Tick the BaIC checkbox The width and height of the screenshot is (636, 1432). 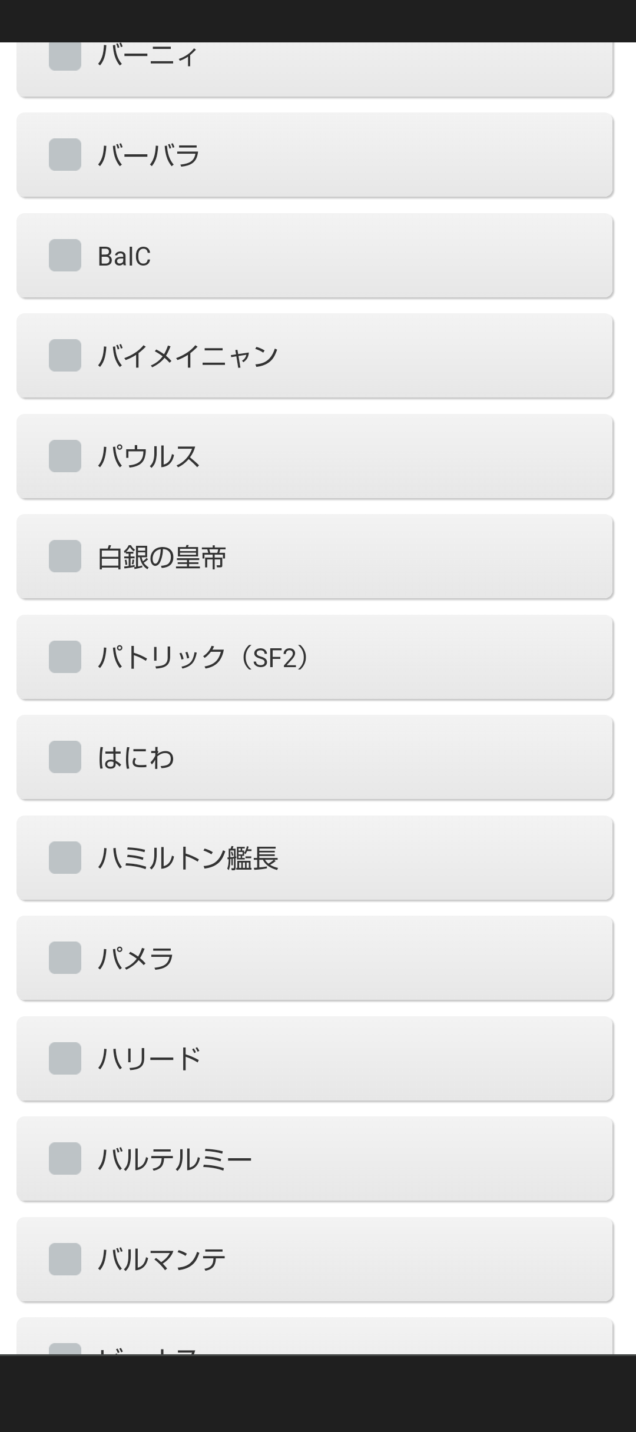click(65, 256)
